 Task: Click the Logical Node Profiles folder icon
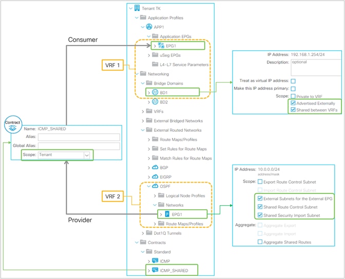[x=161, y=195]
